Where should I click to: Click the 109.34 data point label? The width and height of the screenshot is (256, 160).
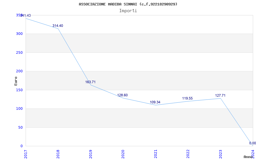pos(155,102)
